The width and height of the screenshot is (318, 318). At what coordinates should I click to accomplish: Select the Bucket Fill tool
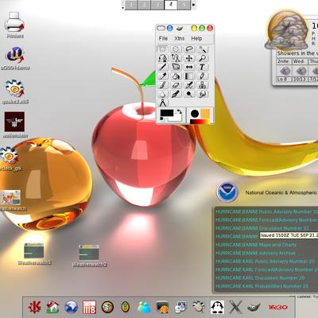coord(176,76)
